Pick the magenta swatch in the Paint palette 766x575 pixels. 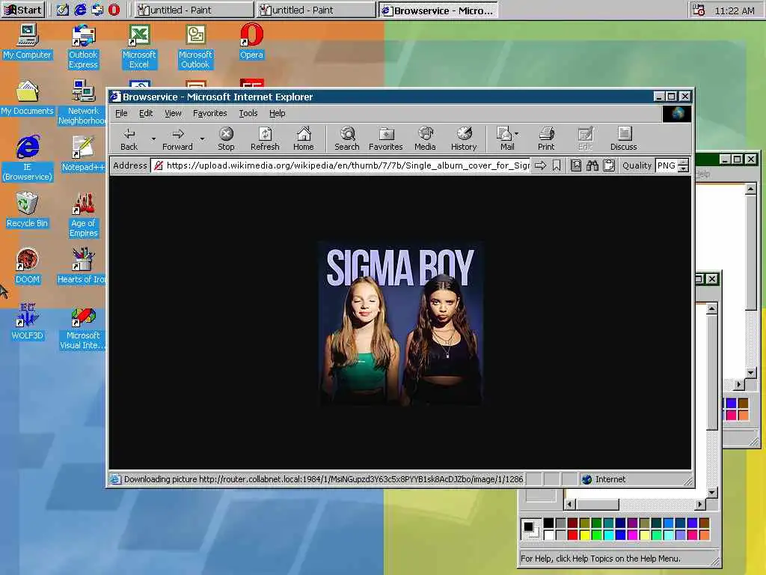(x=633, y=535)
